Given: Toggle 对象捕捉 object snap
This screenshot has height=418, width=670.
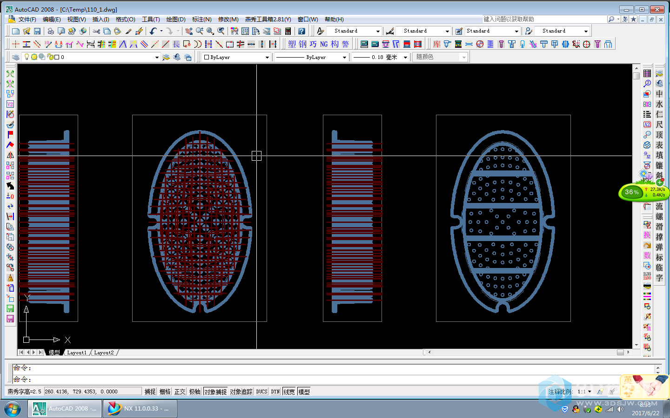Looking at the screenshot, I should click(x=215, y=392).
